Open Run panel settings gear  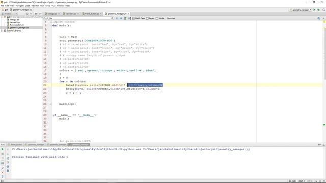click(x=319, y=144)
